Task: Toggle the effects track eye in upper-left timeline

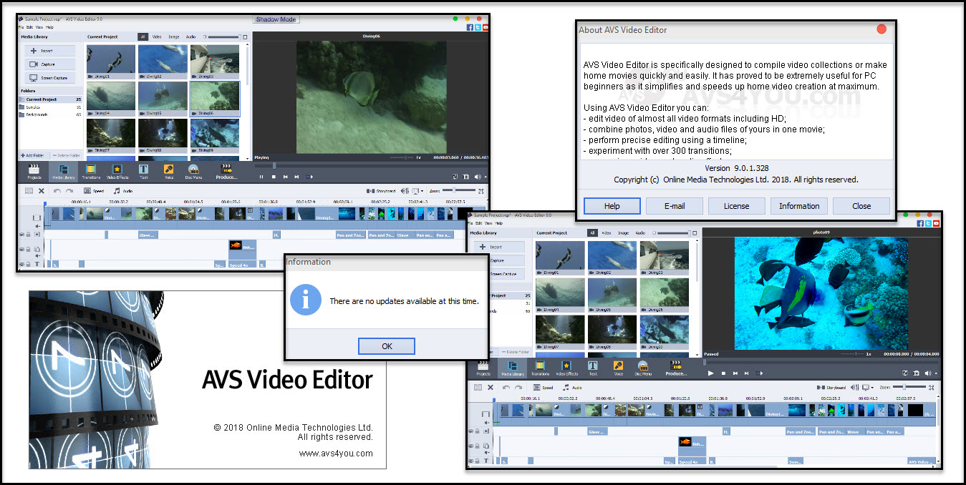Action: point(21,234)
